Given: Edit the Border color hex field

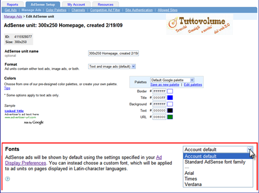Looking at the screenshot, I should pyautogui.click(x=159, y=91).
